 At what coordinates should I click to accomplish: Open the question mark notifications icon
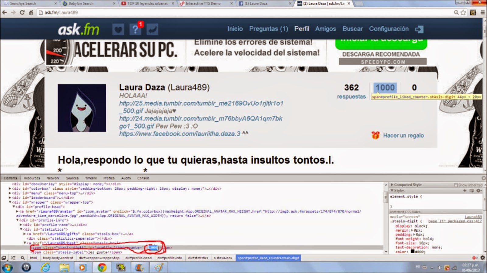[135, 29]
